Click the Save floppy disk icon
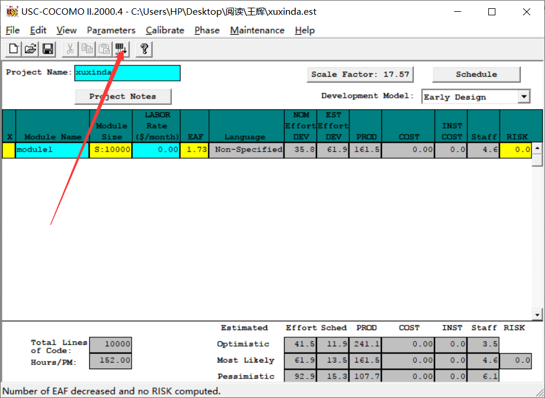Screen dimensions: 545x398 click(48, 49)
